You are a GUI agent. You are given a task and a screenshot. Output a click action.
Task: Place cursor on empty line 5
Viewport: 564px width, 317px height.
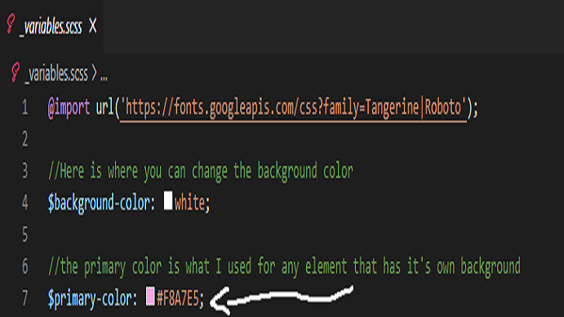pos(288,234)
